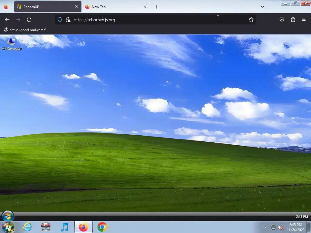
Task: Reload the RebornXP page
Action: click(29, 20)
